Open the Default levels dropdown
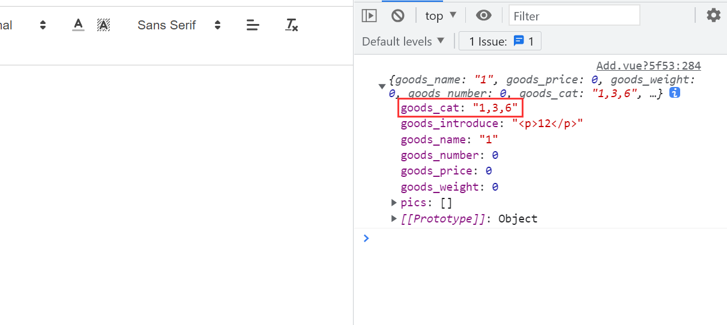727x325 pixels. click(x=403, y=41)
